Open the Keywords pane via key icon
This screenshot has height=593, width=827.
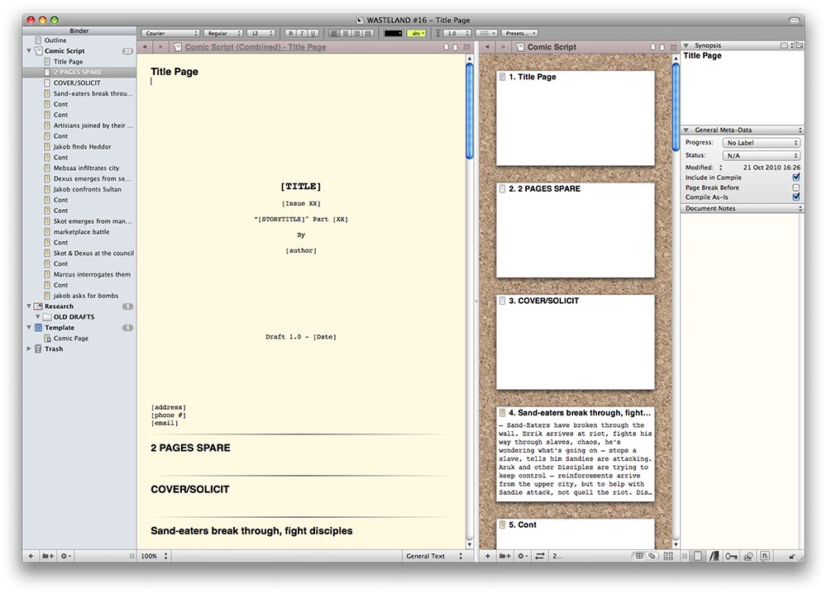[732, 557]
